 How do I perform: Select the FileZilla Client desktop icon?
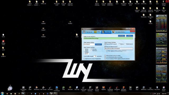[x=3, y=42]
